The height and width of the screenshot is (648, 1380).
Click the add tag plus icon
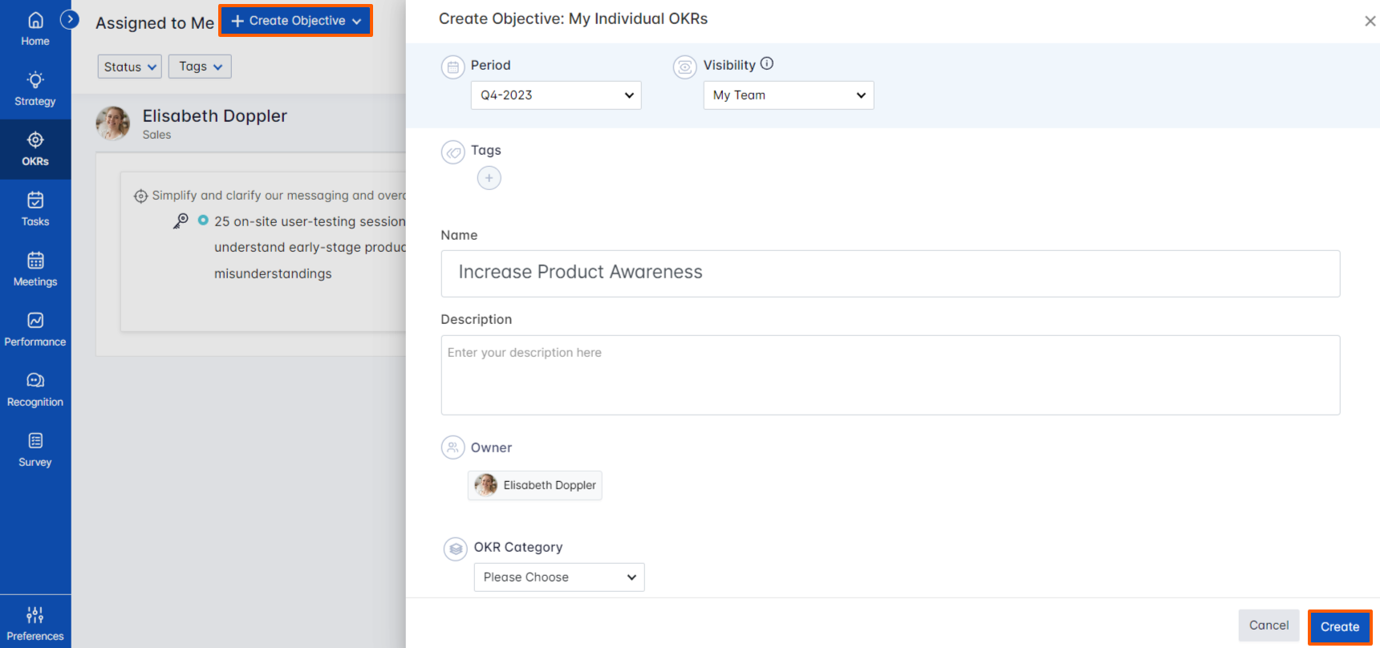489,178
